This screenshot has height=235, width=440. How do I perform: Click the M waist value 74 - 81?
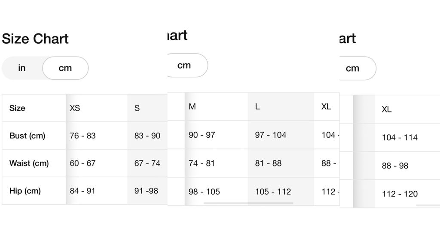point(202,163)
